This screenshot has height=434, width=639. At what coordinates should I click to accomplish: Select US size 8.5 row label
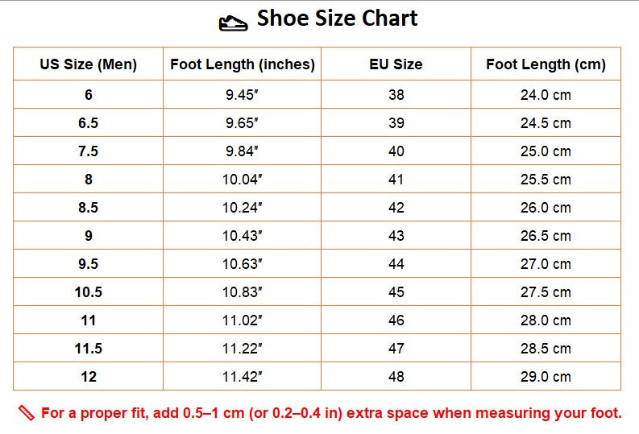click(x=89, y=207)
